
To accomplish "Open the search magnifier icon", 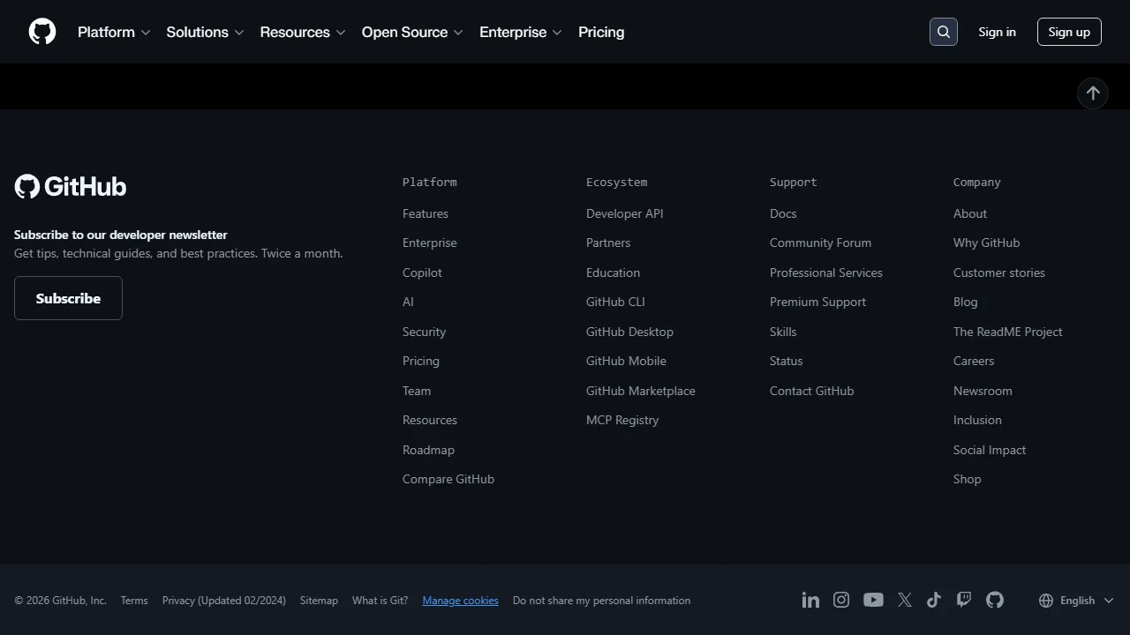I will click(x=944, y=32).
